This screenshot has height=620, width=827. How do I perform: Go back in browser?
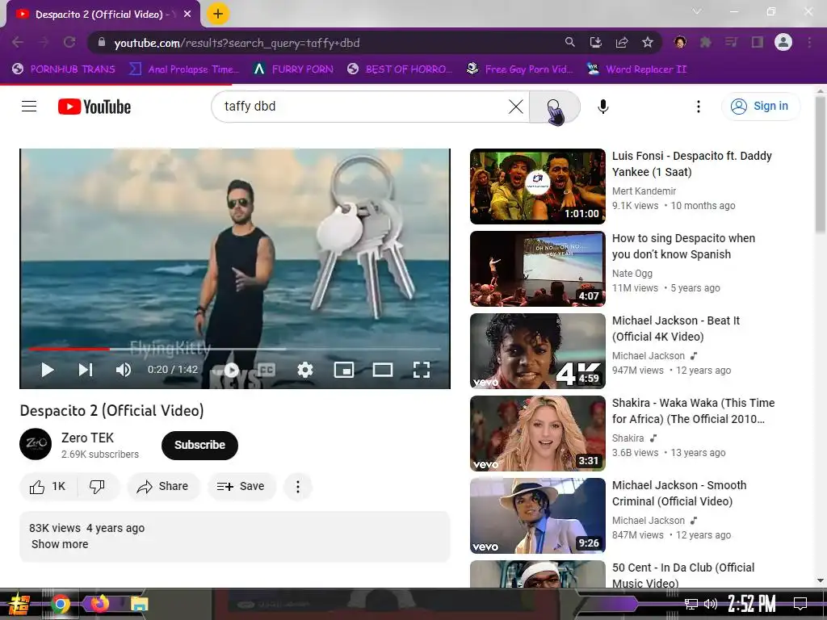coord(18,43)
